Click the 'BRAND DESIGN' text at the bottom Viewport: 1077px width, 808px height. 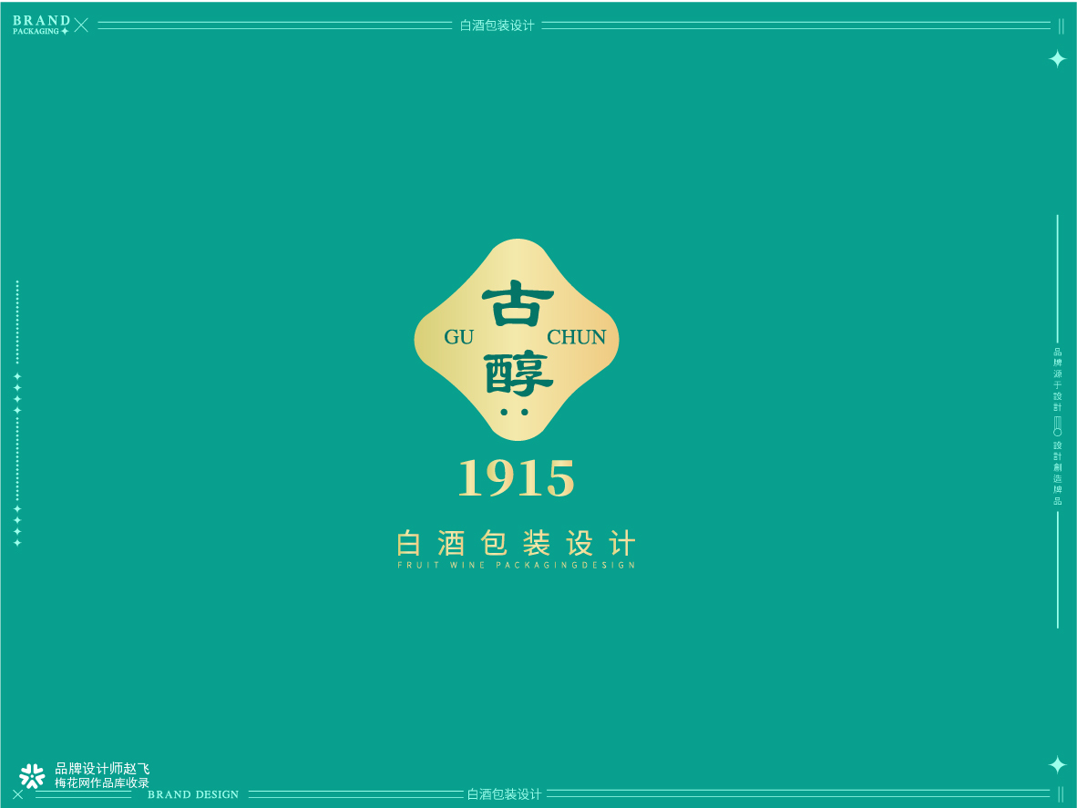193,794
